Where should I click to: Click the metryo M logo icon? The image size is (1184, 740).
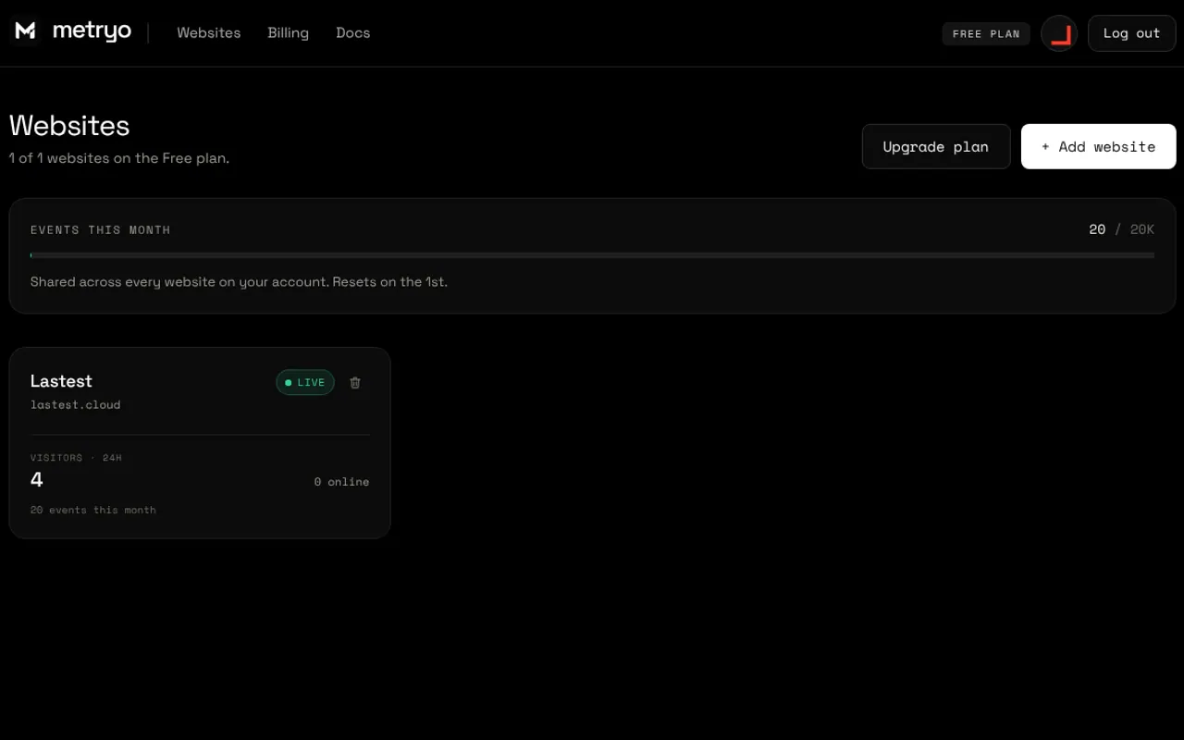(x=26, y=31)
